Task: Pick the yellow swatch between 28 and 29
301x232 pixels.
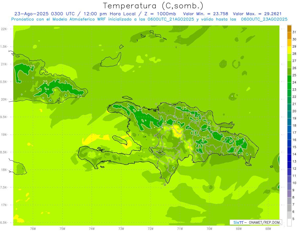Action: pyautogui.click(x=289, y=50)
